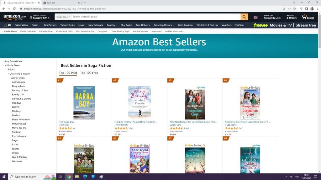The width and height of the screenshot is (321, 180).
Task: Click the Amazon.co.uk Prime logo
Action: tap(15, 17)
